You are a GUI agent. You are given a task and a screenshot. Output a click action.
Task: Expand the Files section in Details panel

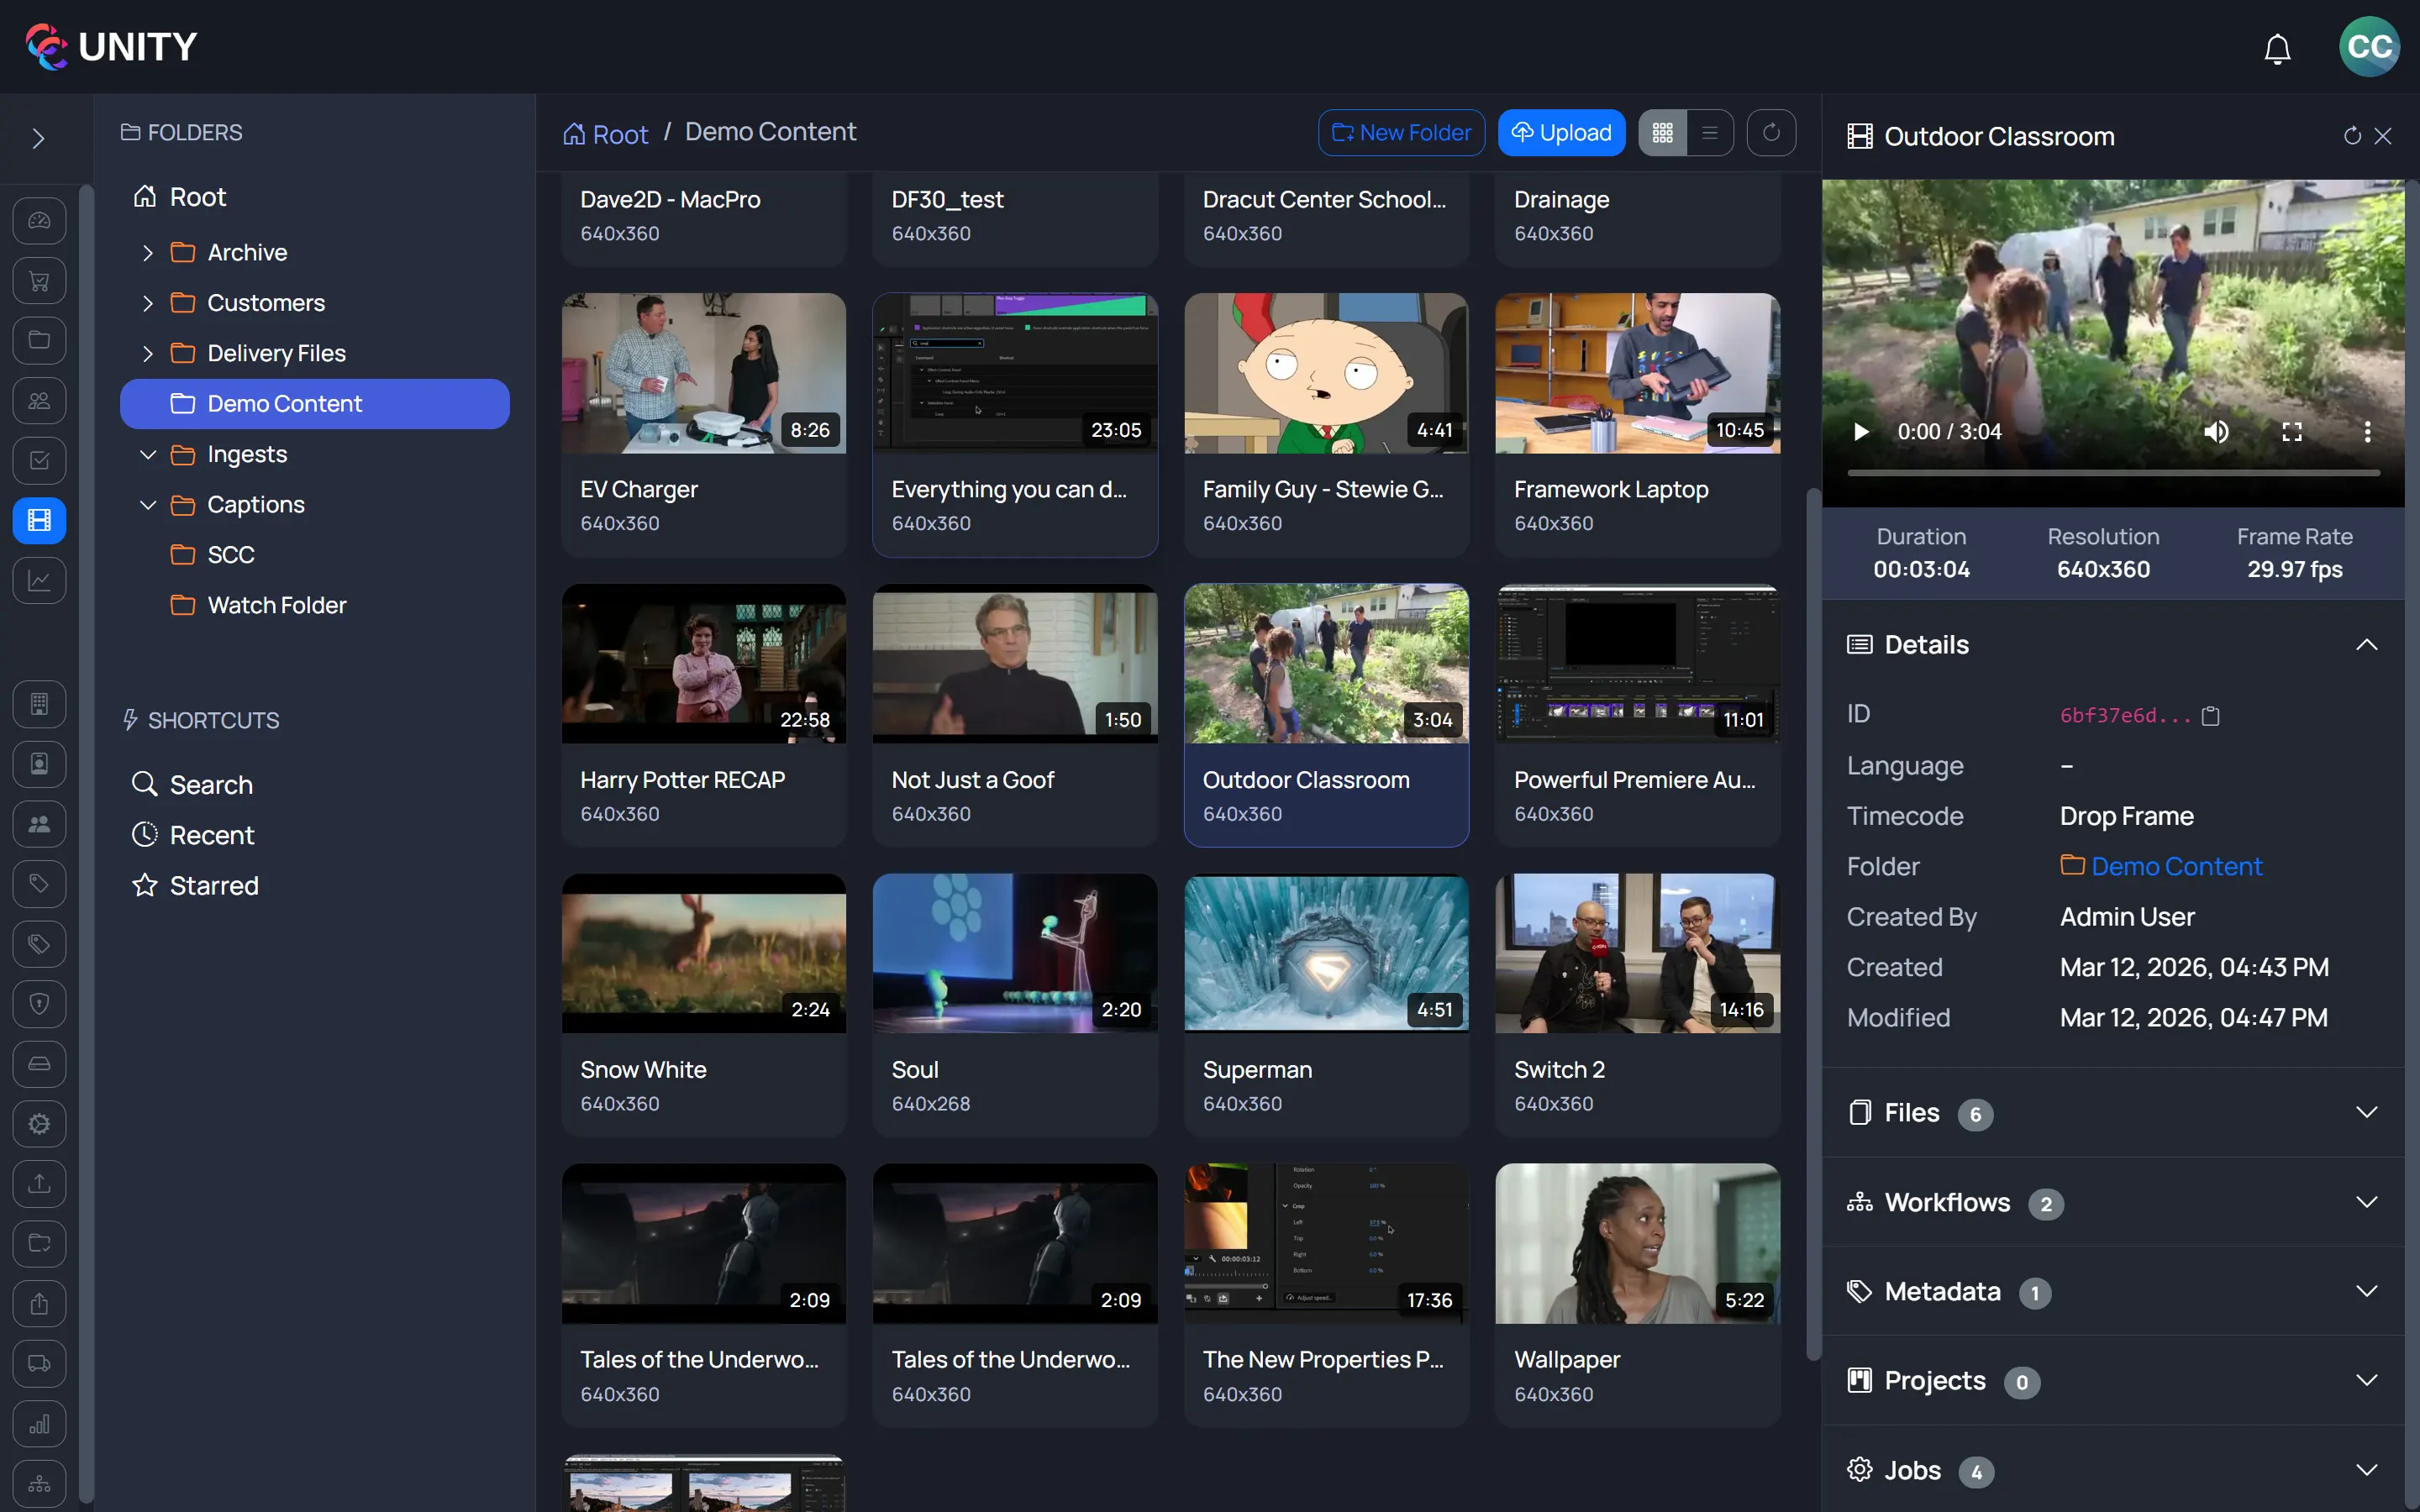click(2366, 1112)
